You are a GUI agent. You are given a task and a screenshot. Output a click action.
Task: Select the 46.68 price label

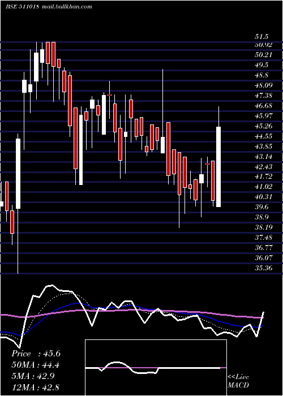(264, 106)
